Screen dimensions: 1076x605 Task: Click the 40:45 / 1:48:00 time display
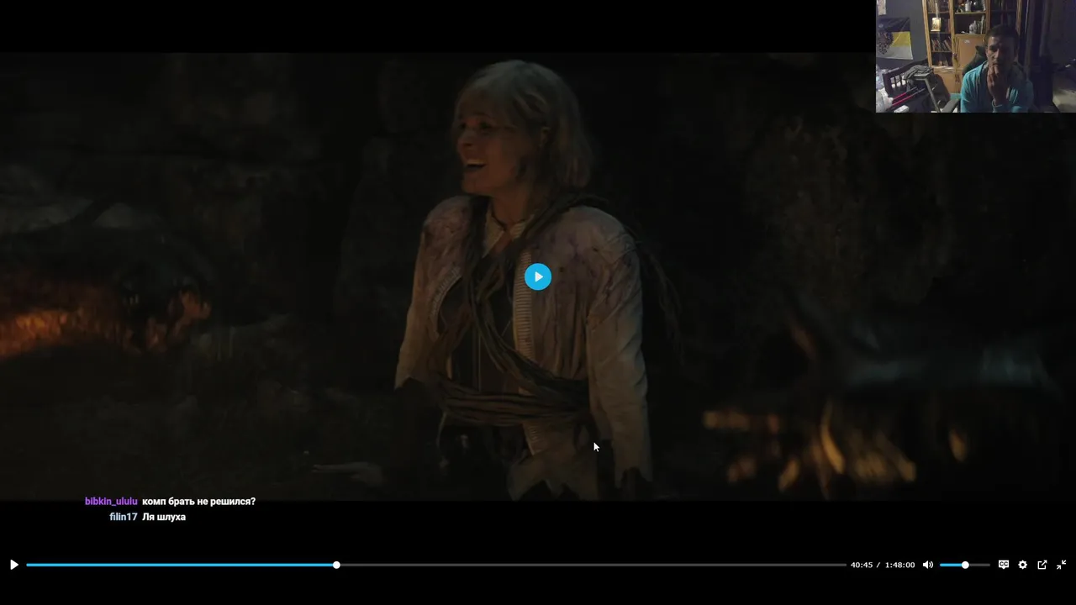tap(883, 565)
